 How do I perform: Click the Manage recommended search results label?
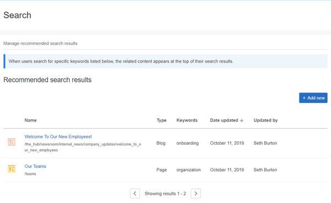tap(40, 43)
